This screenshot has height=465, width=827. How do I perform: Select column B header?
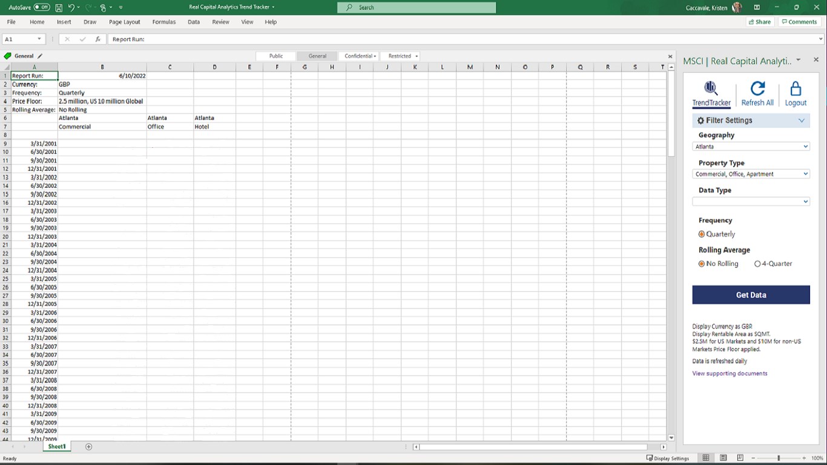[102, 67]
